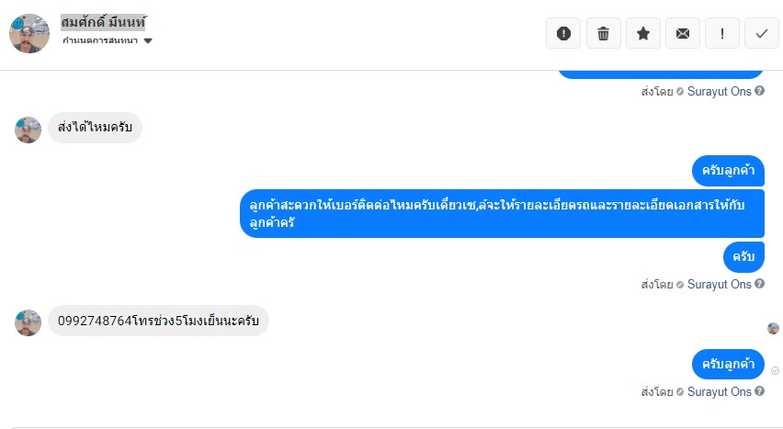
Task: Click the help icon after the topmost Surayut Ons
Action: [760, 92]
